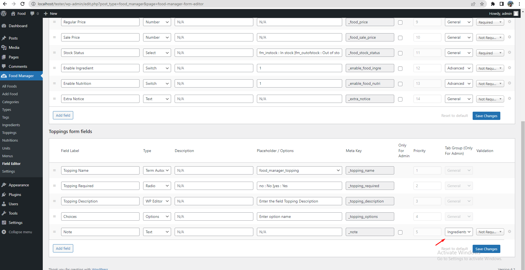The image size is (525, 270).
Task: Click Save Changes under Toppings form fields
Action: pos(486,249)
